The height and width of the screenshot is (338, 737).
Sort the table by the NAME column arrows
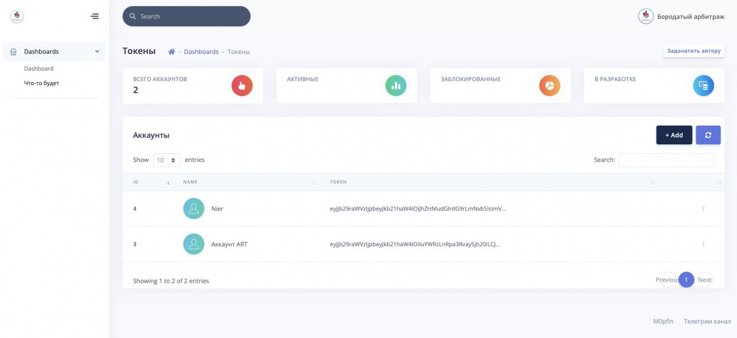pyautogui.click(x=314, y=183)
